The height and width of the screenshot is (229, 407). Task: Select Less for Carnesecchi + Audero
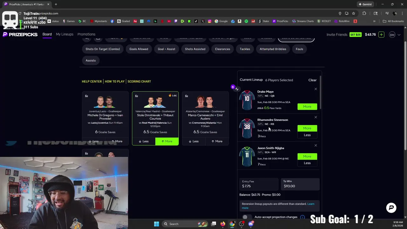coord(194,141)
